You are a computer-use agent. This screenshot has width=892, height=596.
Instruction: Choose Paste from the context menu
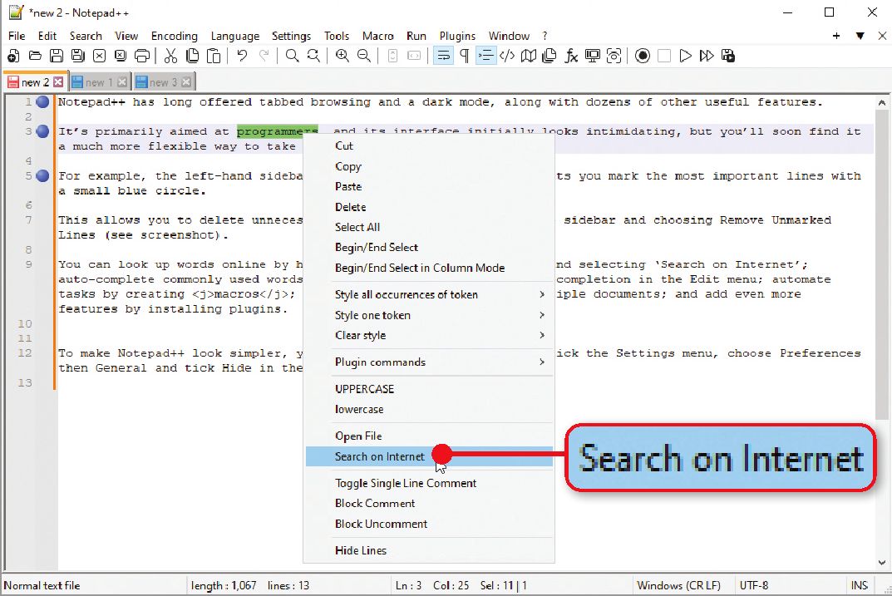(429, 186)
